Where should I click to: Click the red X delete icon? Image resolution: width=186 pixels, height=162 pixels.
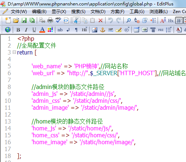point(100,20)
